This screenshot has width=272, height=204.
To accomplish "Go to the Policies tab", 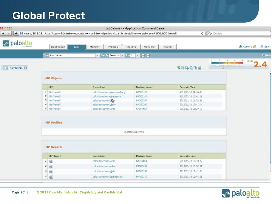I will 113,47.
